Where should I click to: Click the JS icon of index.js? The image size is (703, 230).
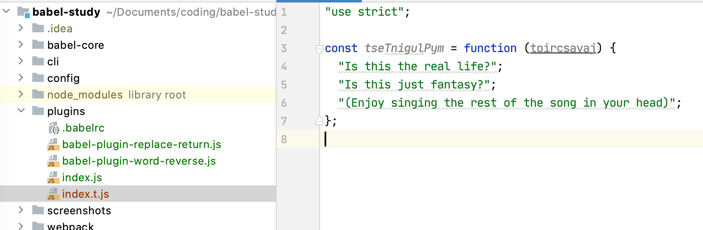(53, 177)
